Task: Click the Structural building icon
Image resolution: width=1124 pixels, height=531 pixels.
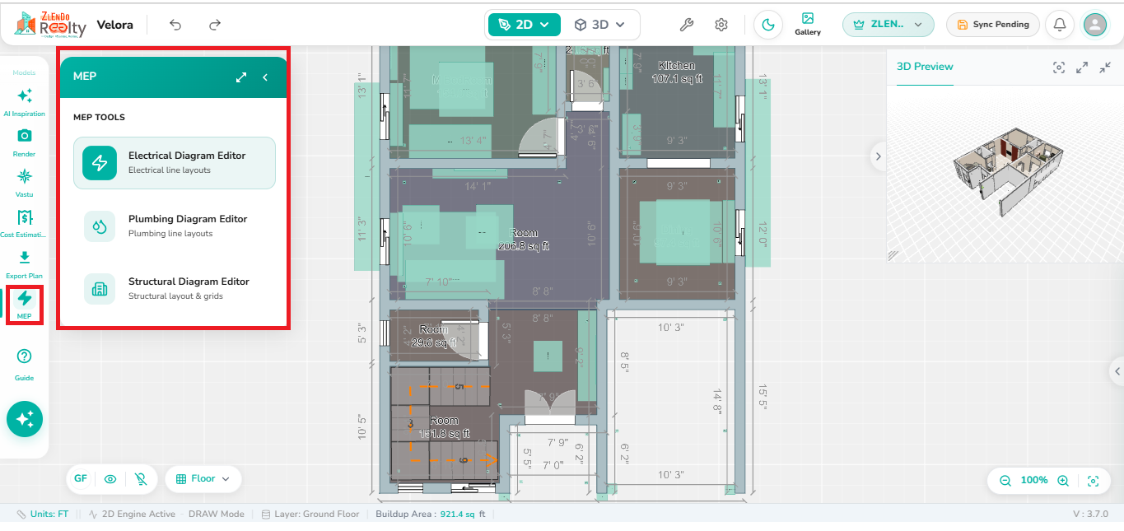Action: click(100, 289)
